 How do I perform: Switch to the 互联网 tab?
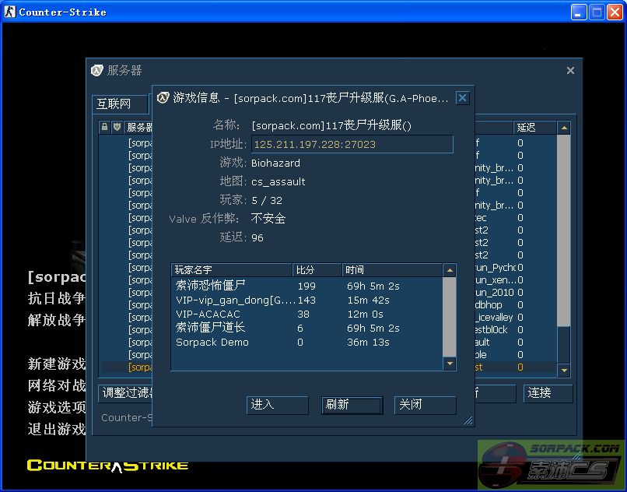(x=114, y=104)
